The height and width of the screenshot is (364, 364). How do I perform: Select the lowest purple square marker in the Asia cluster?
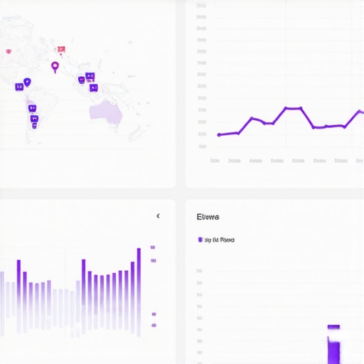point(94,88)
